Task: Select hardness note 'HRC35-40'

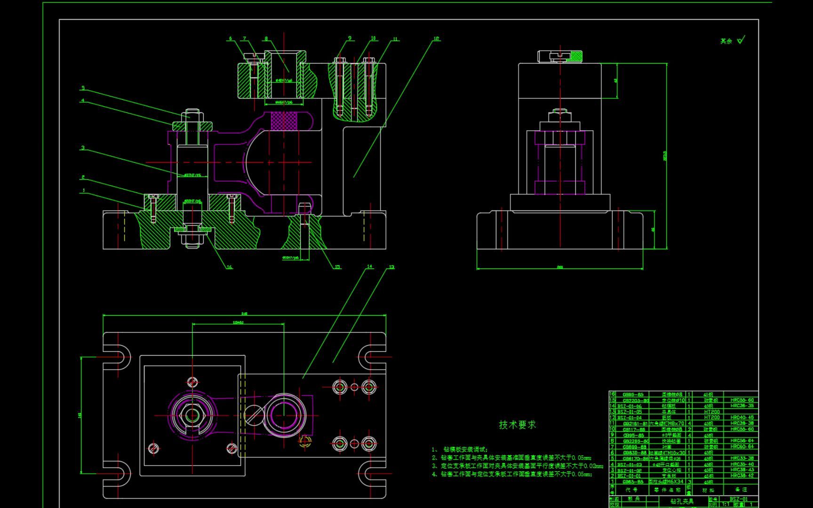Action: tap(742, 464)
